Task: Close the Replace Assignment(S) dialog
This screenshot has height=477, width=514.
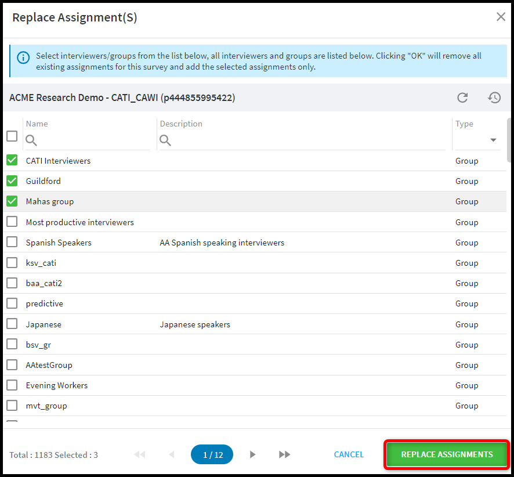Action: pyautogui.click(x=501, y=17)
